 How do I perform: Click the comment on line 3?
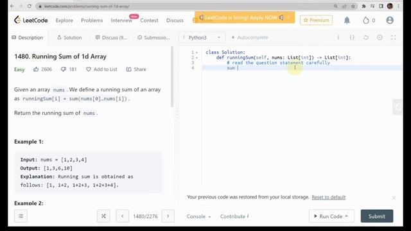pyautogui.click(x=278, y=63)
